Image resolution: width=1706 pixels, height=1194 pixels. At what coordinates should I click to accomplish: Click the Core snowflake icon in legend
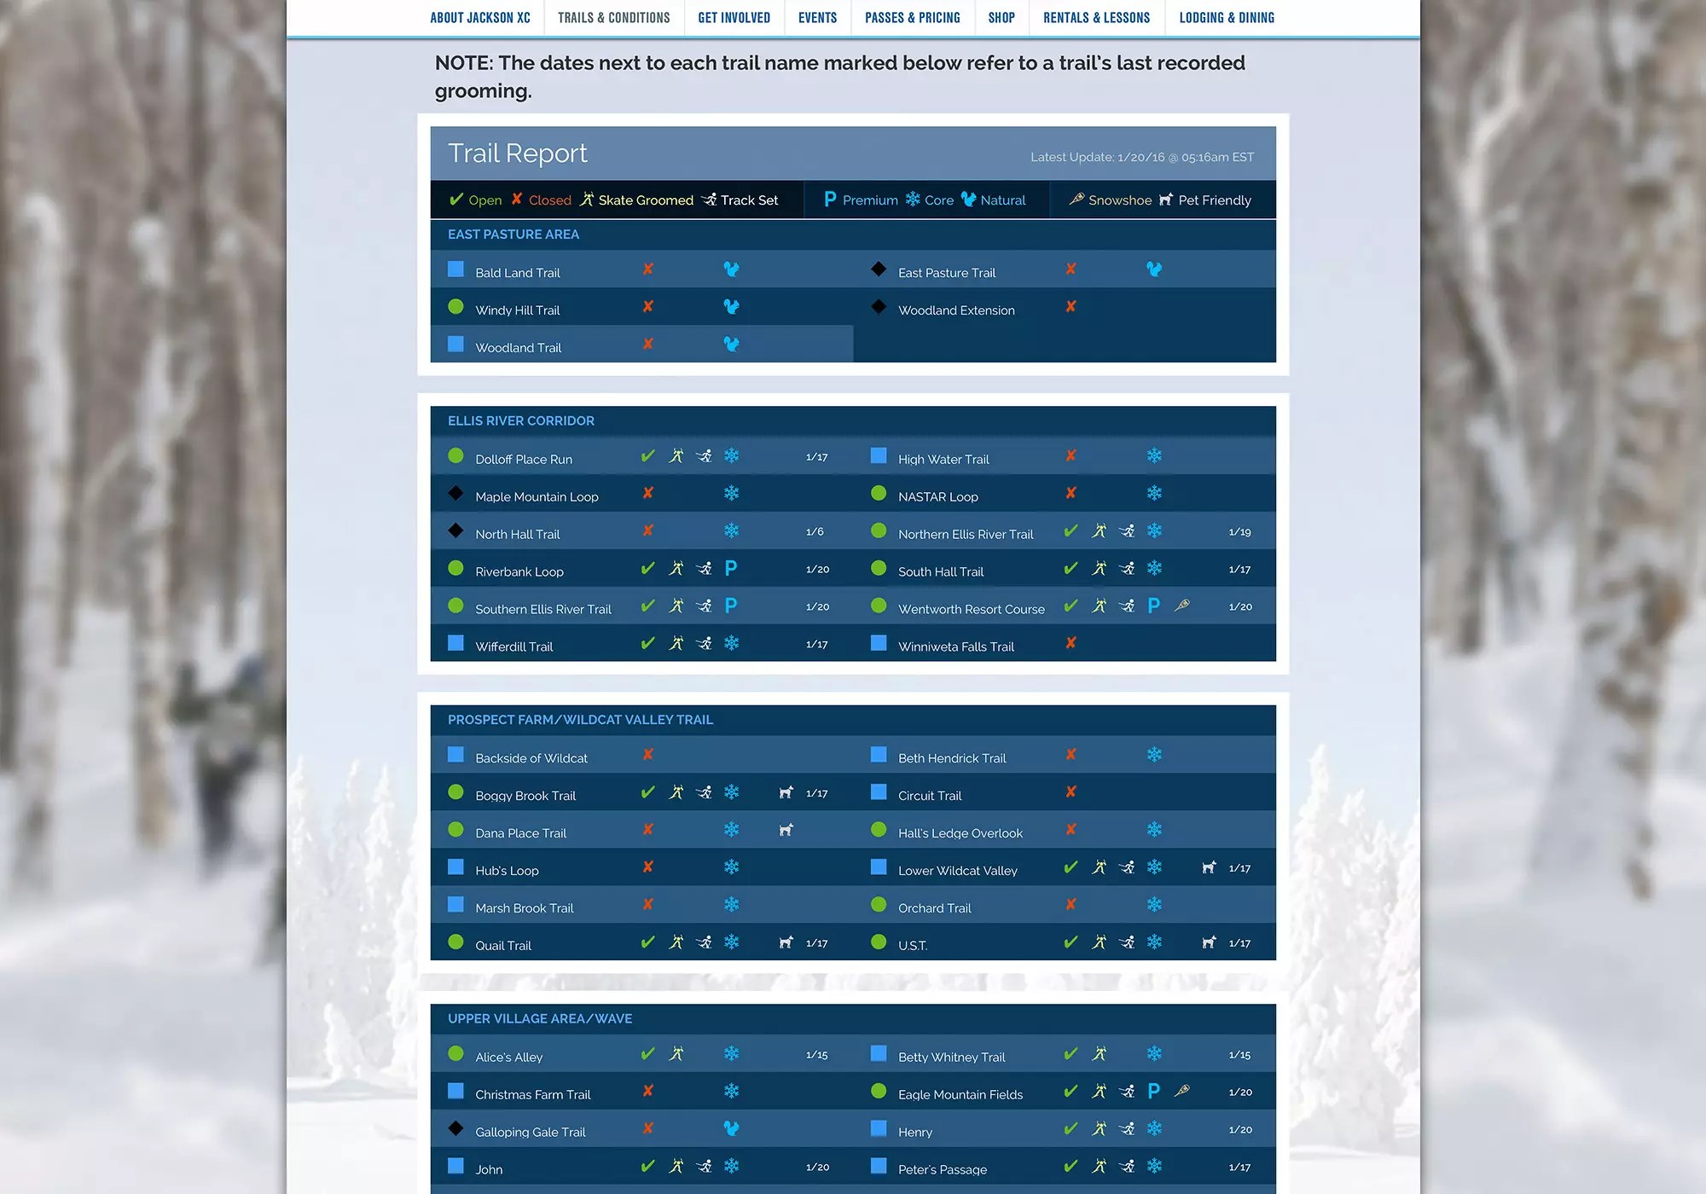pos(913,200)
